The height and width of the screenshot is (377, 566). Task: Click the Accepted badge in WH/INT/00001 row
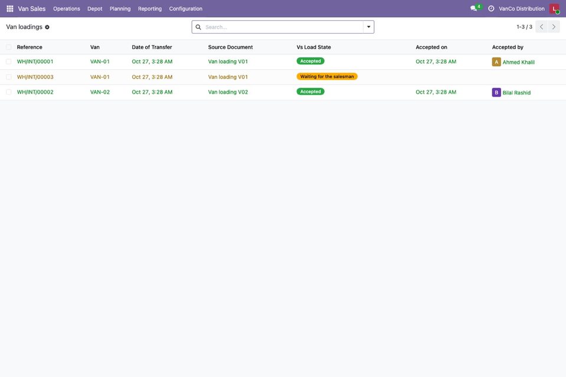pos(310,61)
